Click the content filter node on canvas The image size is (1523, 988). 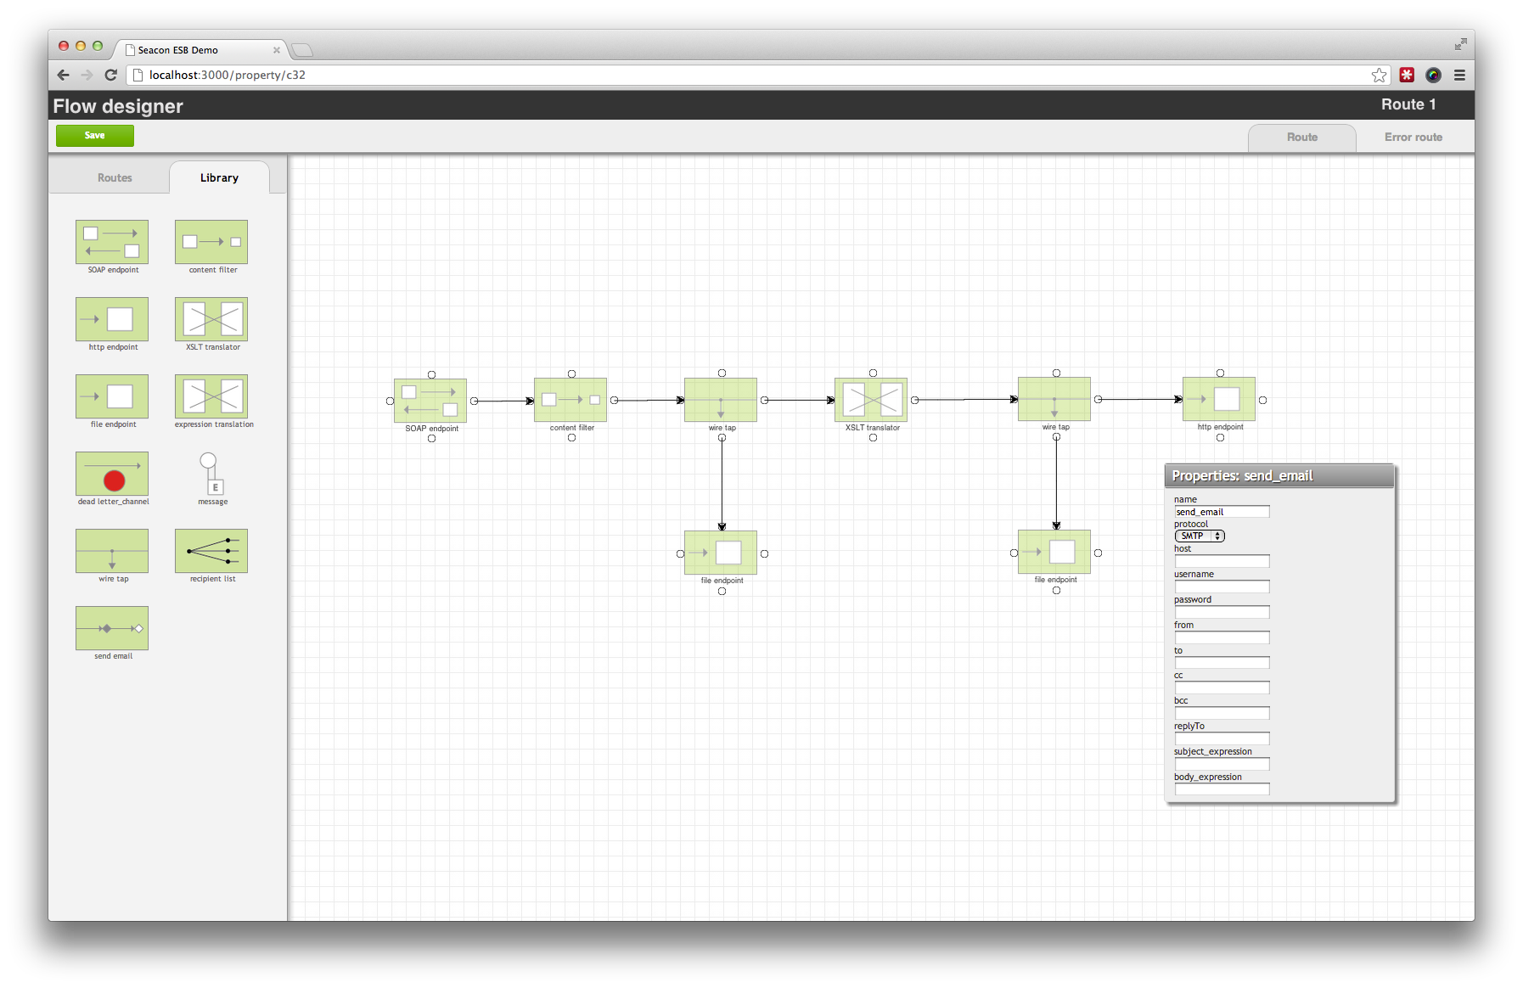(x=570, y=400)
